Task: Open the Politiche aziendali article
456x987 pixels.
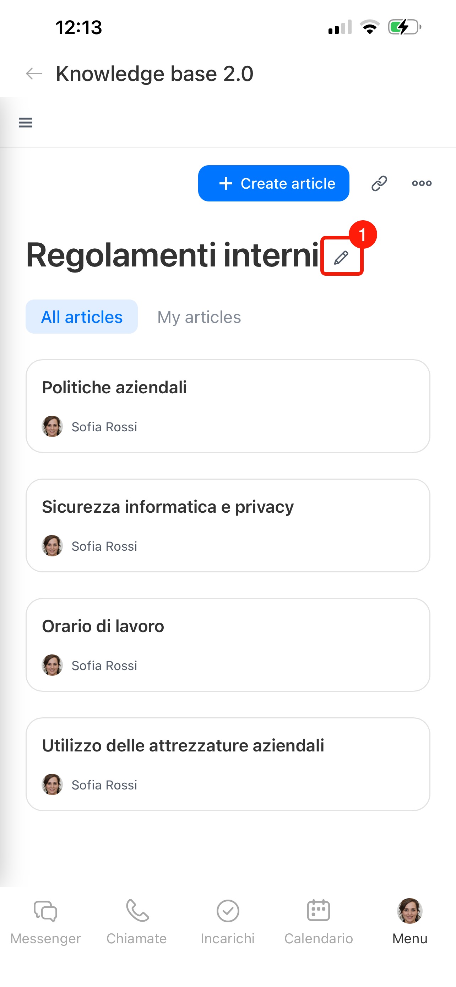Action: pyautogui.click(x=228, y=406)
